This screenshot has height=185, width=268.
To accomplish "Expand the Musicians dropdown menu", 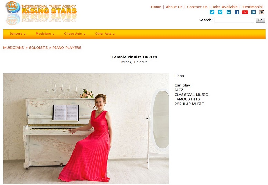I will coord(45,34).
